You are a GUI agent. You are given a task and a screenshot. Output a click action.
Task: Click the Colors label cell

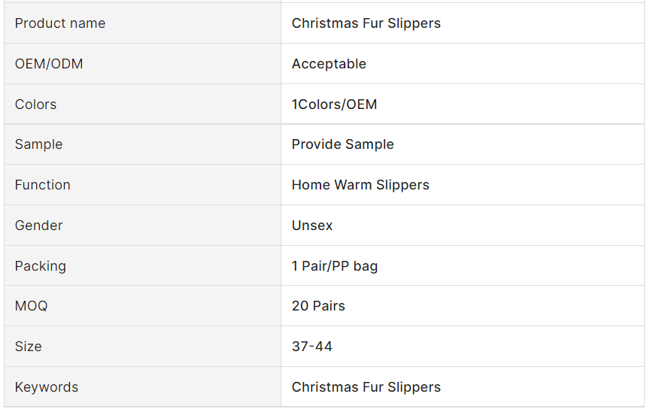pos(35,105)
